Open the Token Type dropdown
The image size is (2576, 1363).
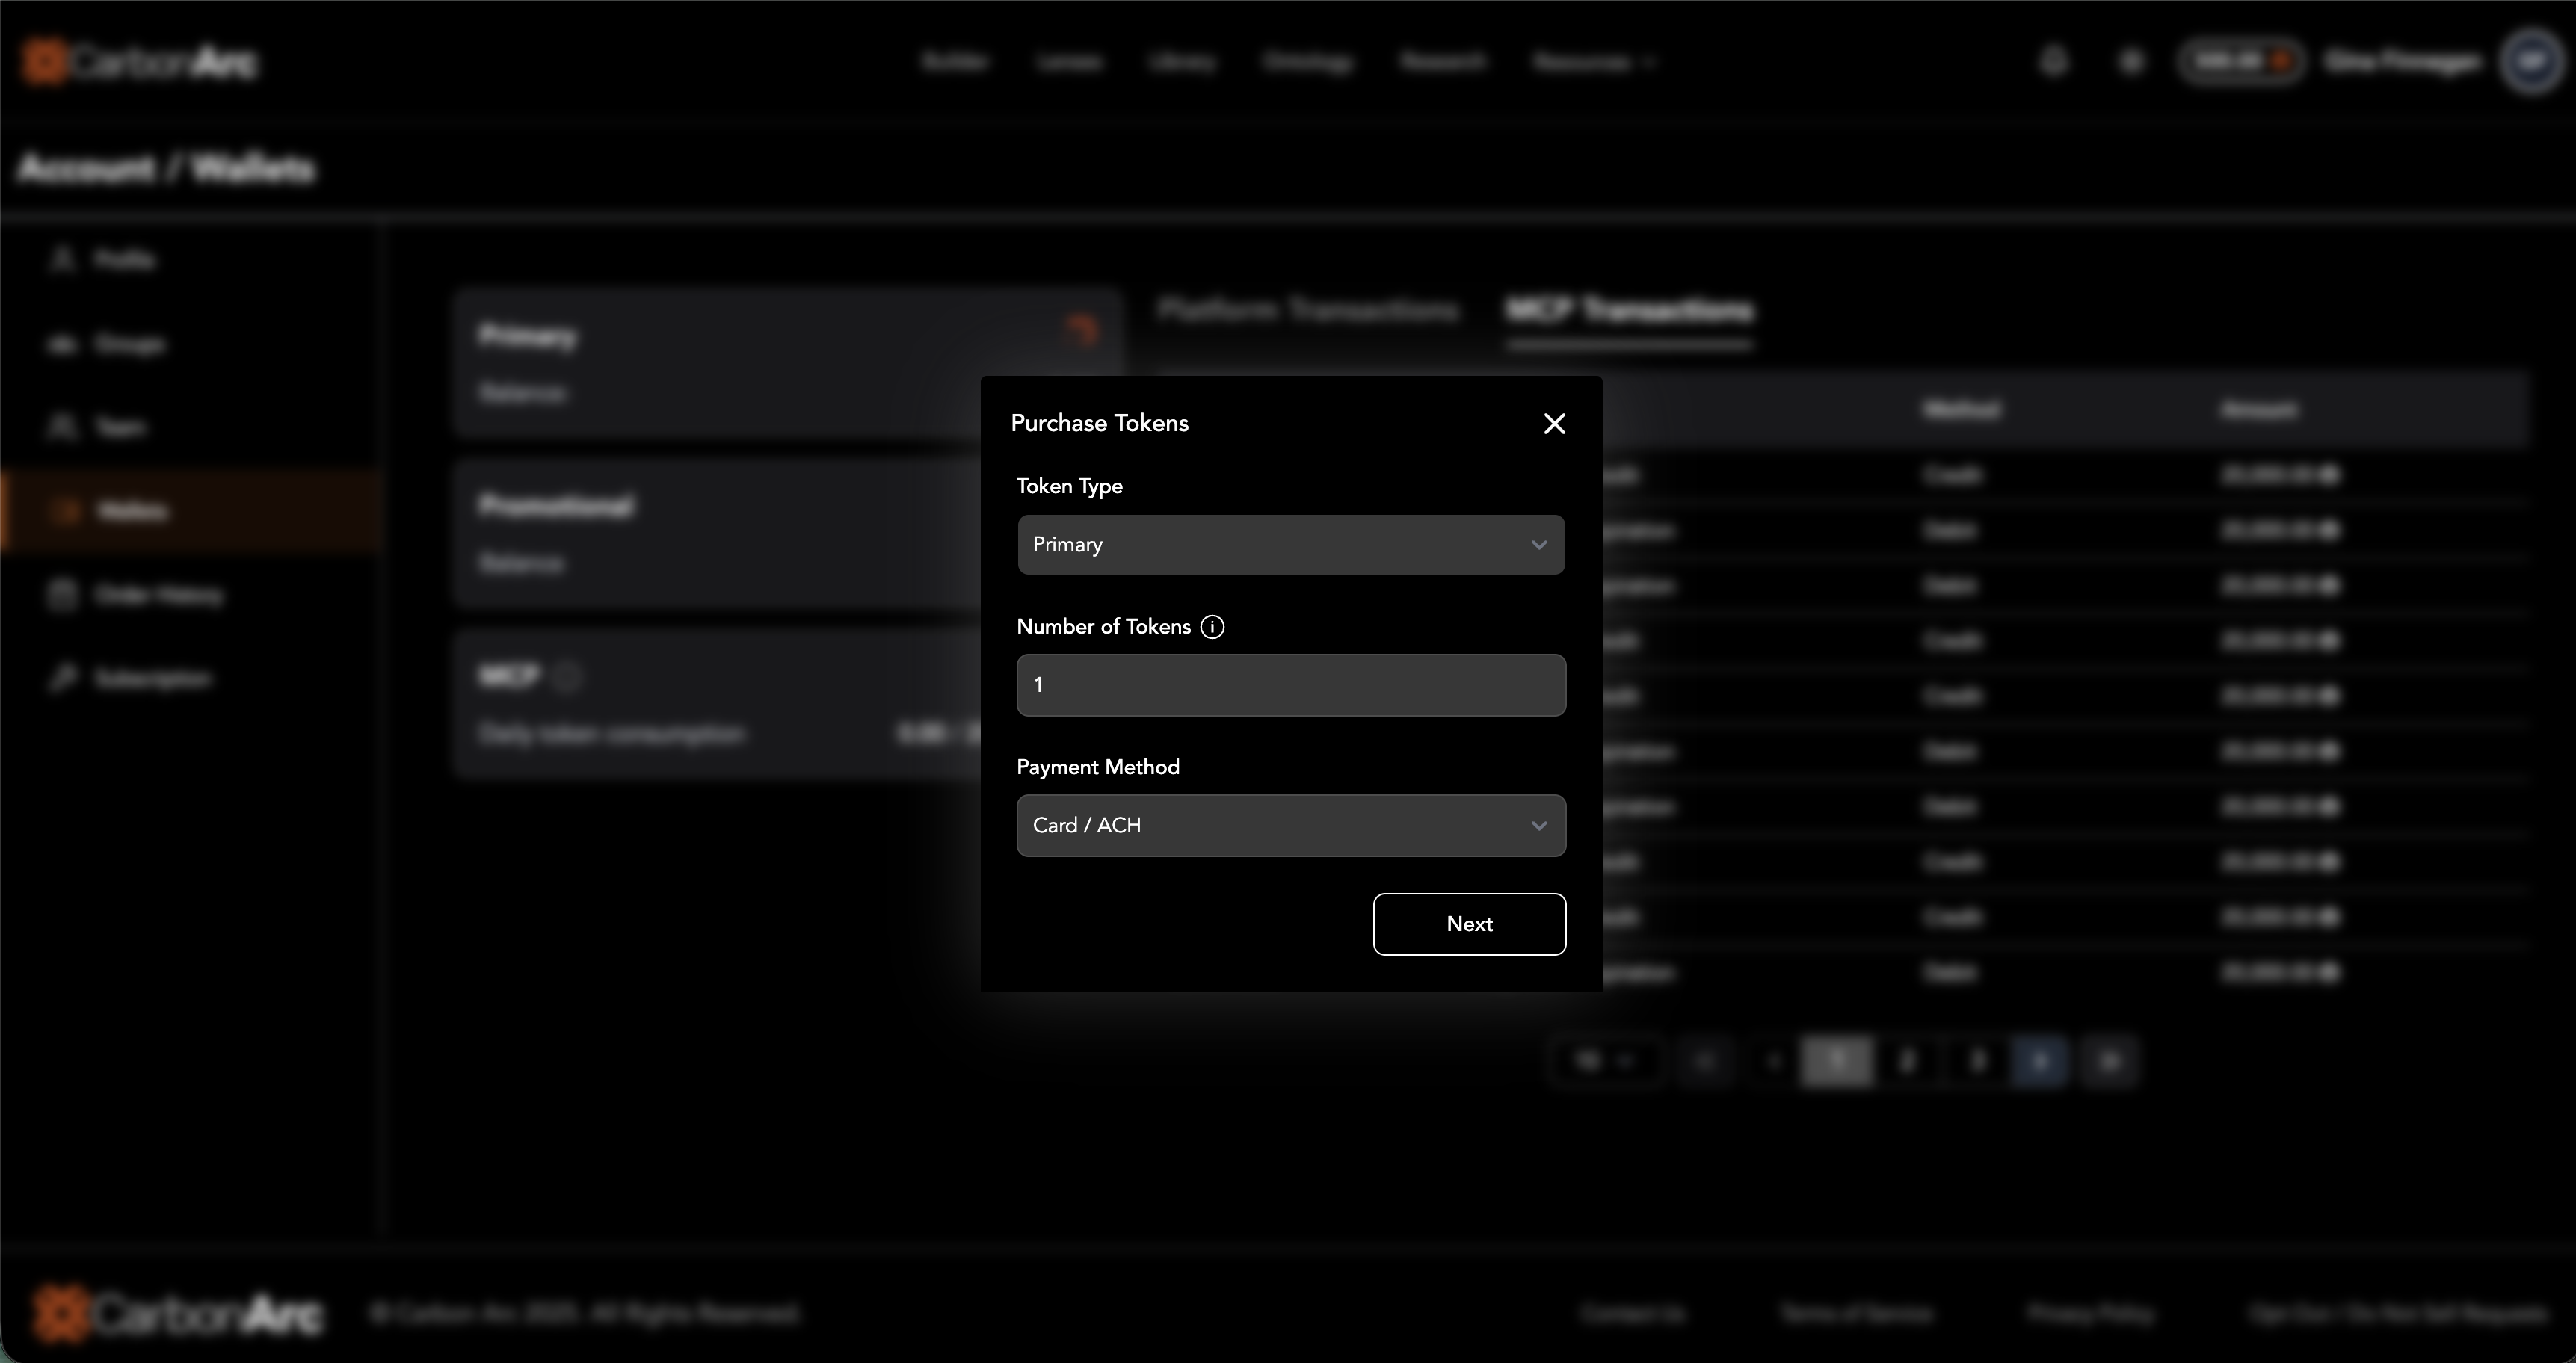point(1290,545)
